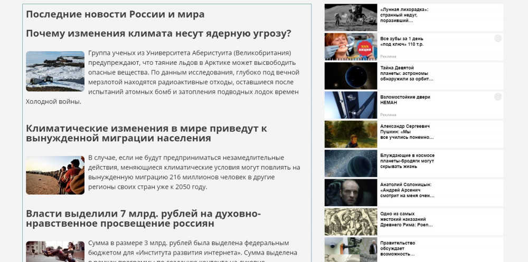Screen dimensions: 528x262
Task: Click rogue planet thumbnail image
Action: point(351,163)
